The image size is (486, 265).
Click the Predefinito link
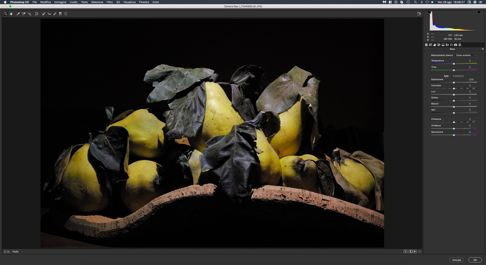[x=458, y=76]
